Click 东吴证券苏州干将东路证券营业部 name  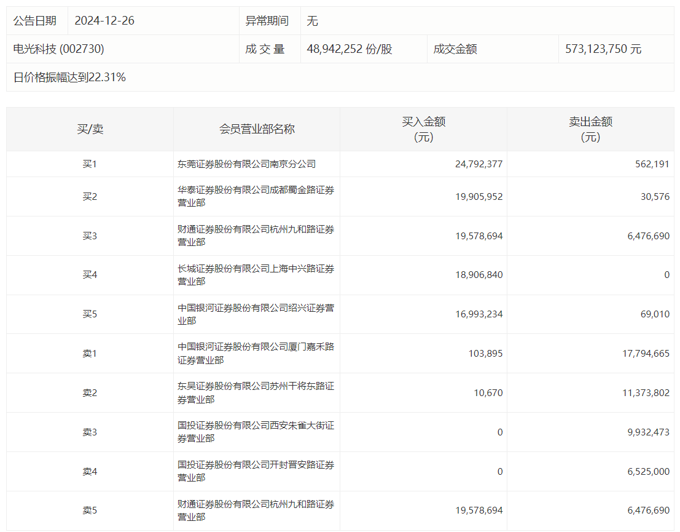(x=256, y=392)
